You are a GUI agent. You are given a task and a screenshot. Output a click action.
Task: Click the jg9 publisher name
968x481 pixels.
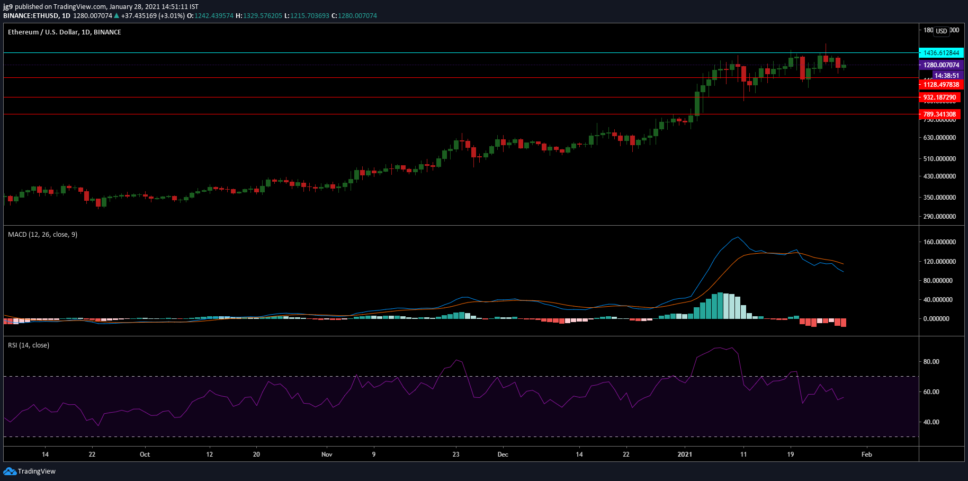point(8,7)
